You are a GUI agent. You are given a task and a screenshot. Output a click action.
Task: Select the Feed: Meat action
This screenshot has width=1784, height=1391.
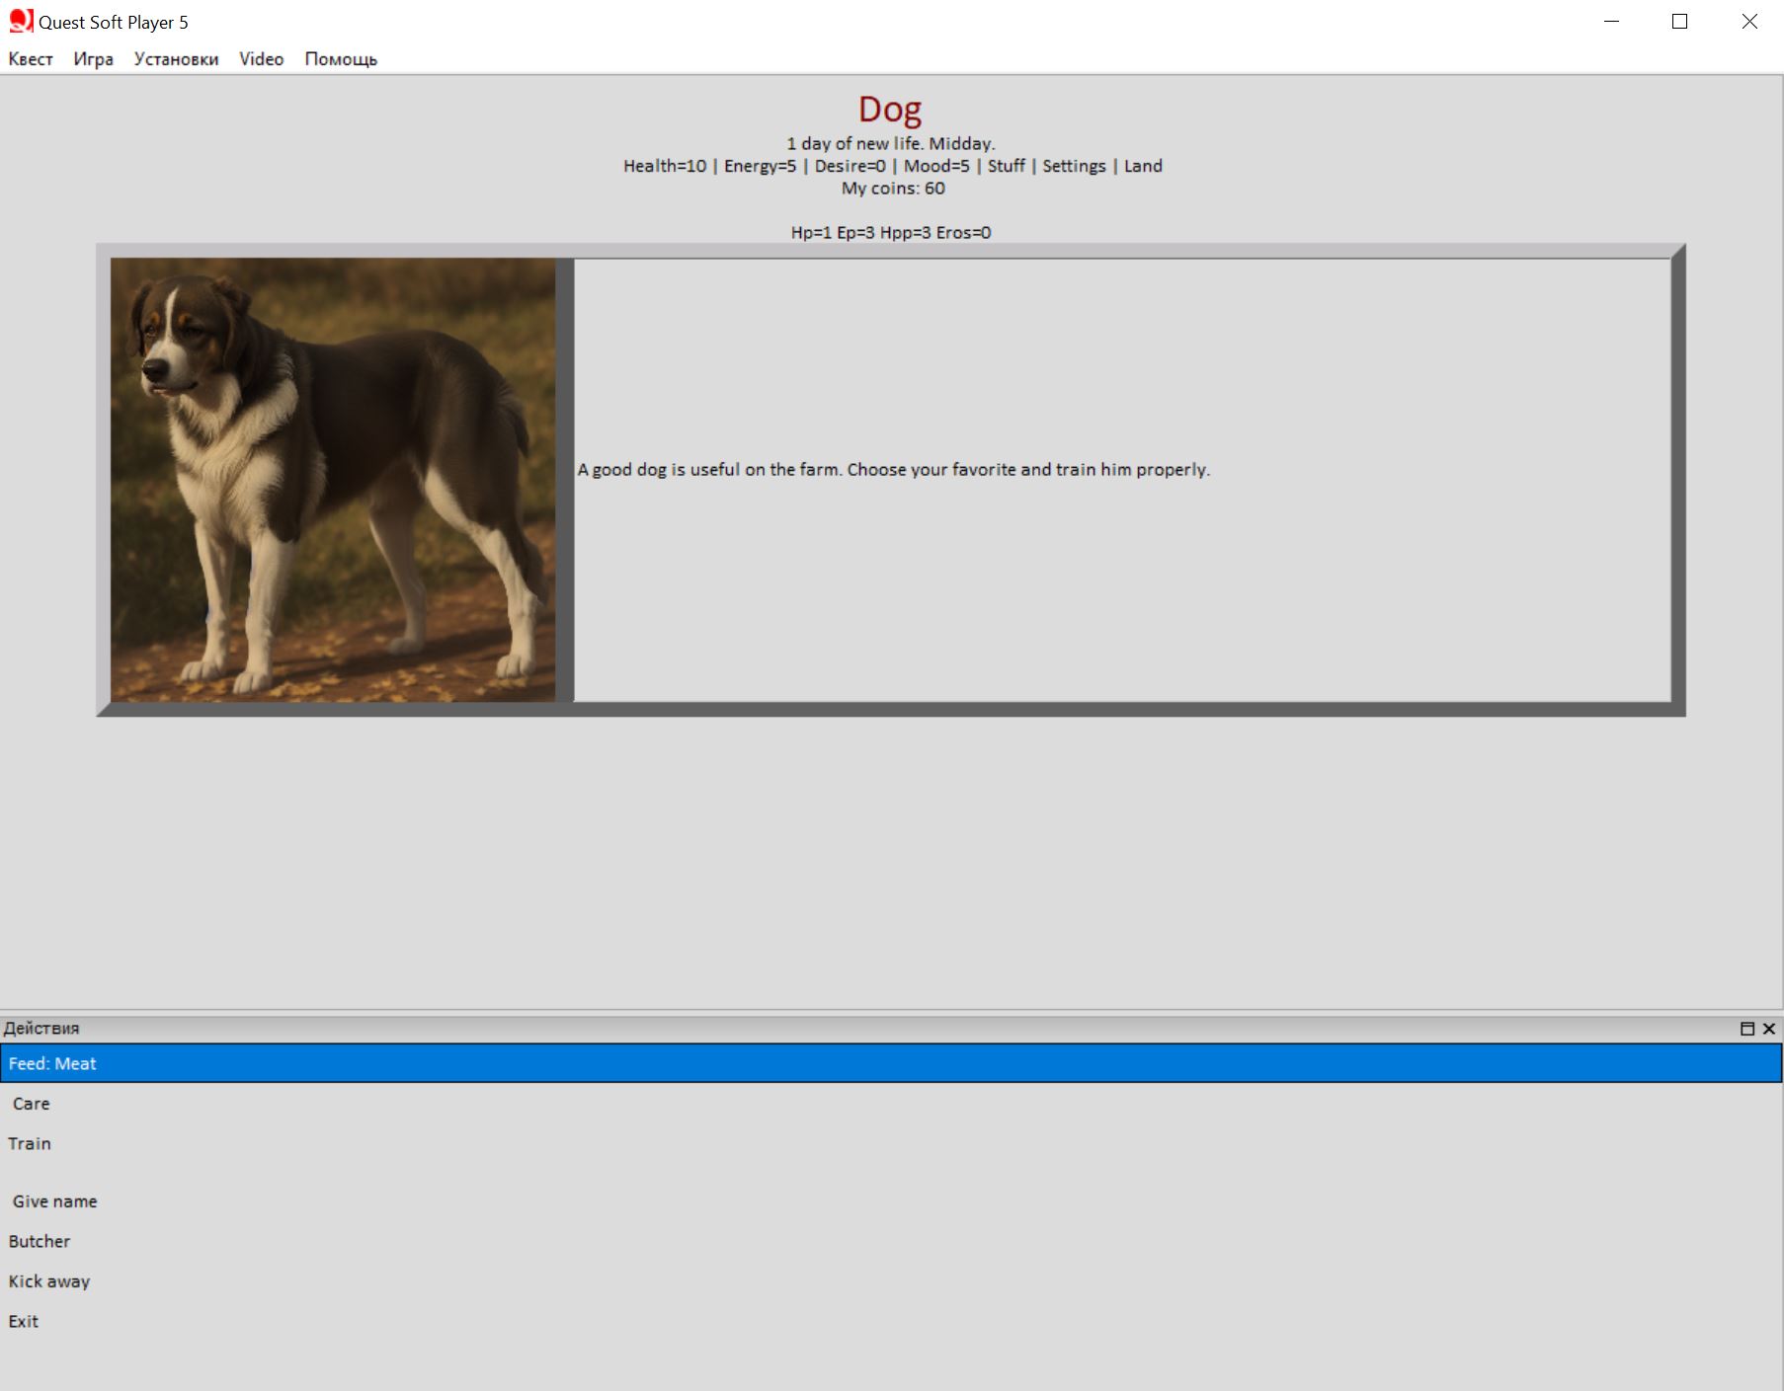tap(52, 1063)
